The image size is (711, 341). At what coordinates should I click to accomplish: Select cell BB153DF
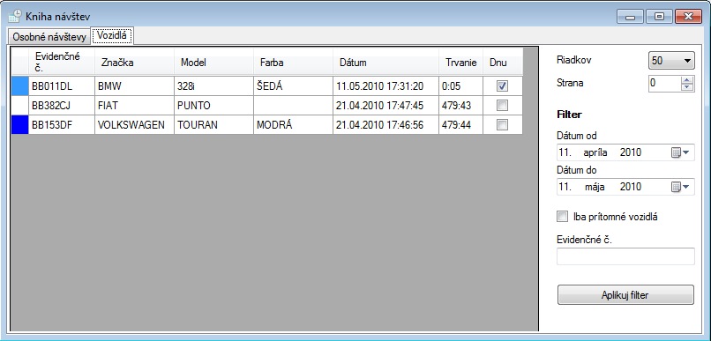pyautogui.click(x=61, y=124)
